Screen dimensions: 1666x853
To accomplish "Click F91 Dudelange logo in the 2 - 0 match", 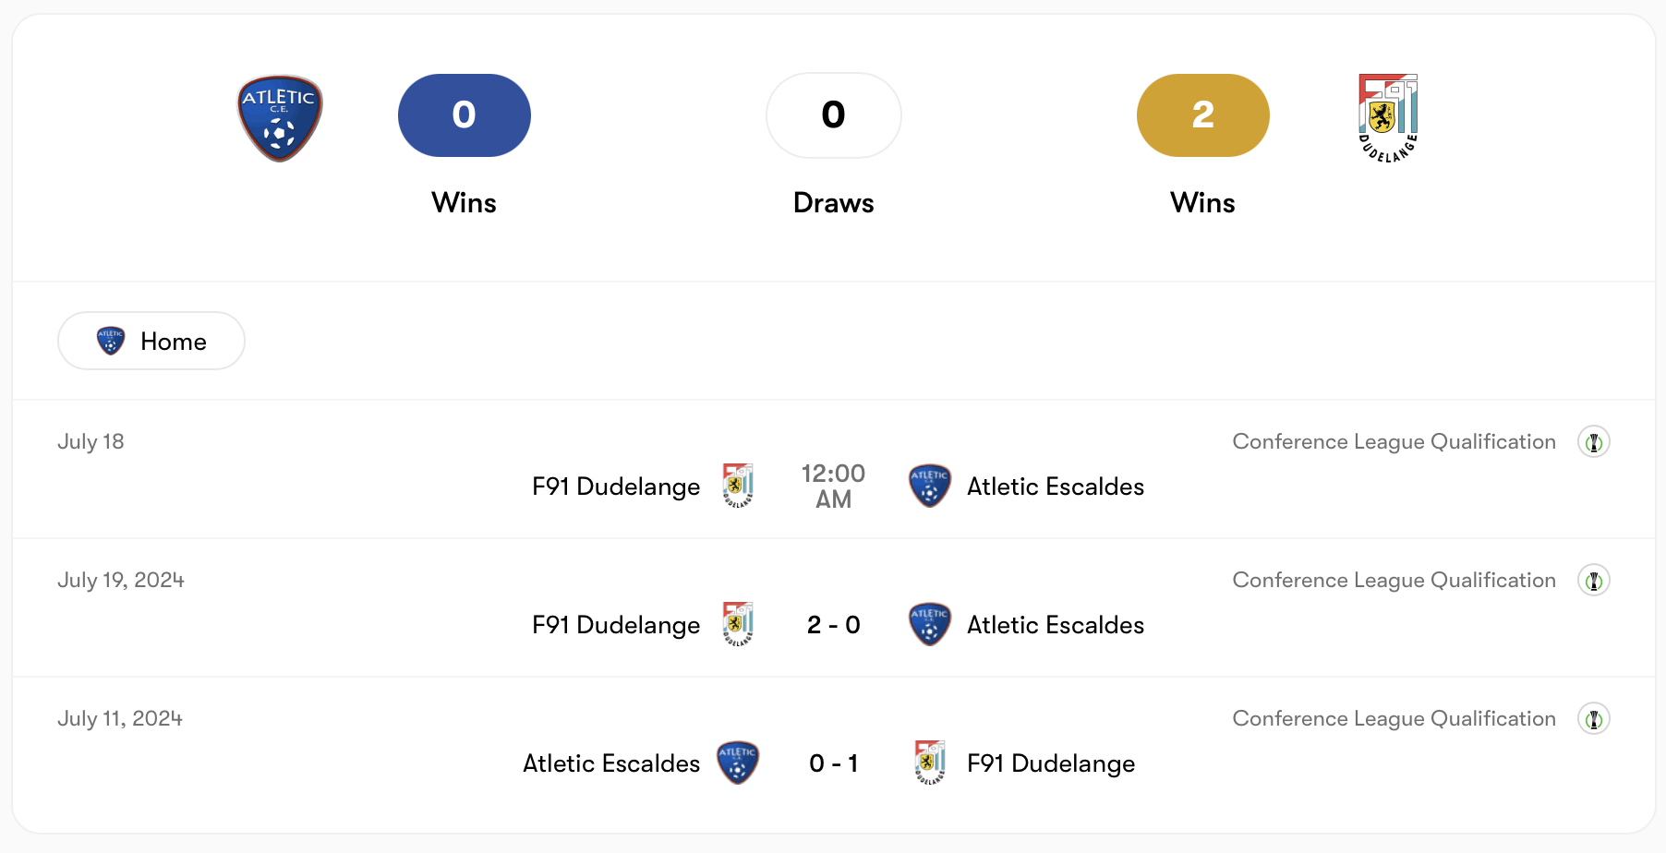I will point(738,624).
